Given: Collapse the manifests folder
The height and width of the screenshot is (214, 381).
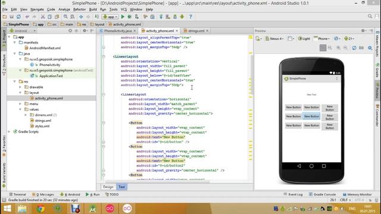Looking at the screenshot, I should point(15,42).
